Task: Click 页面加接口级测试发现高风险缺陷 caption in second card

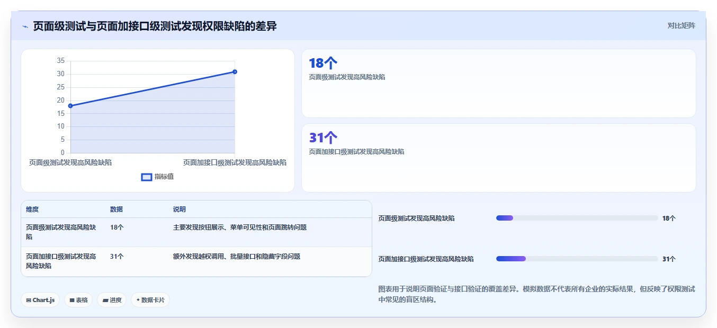Action: pyautogui.click(x=356, y=152)
